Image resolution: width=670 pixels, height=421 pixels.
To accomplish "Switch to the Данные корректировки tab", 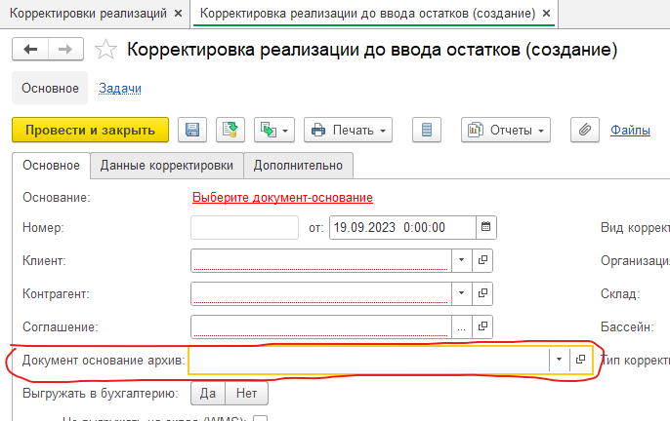I will pos(166,165).
